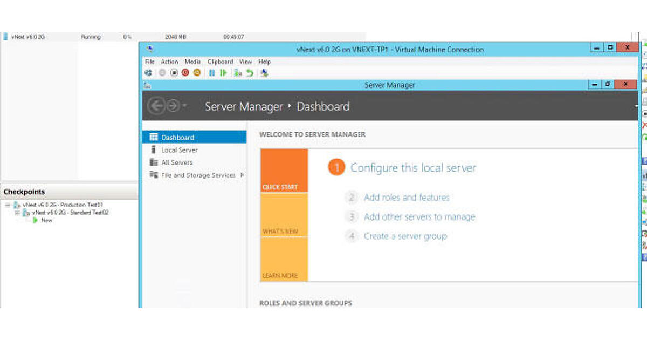Open the File menu
647x340 pixels.
pos(149,62)
